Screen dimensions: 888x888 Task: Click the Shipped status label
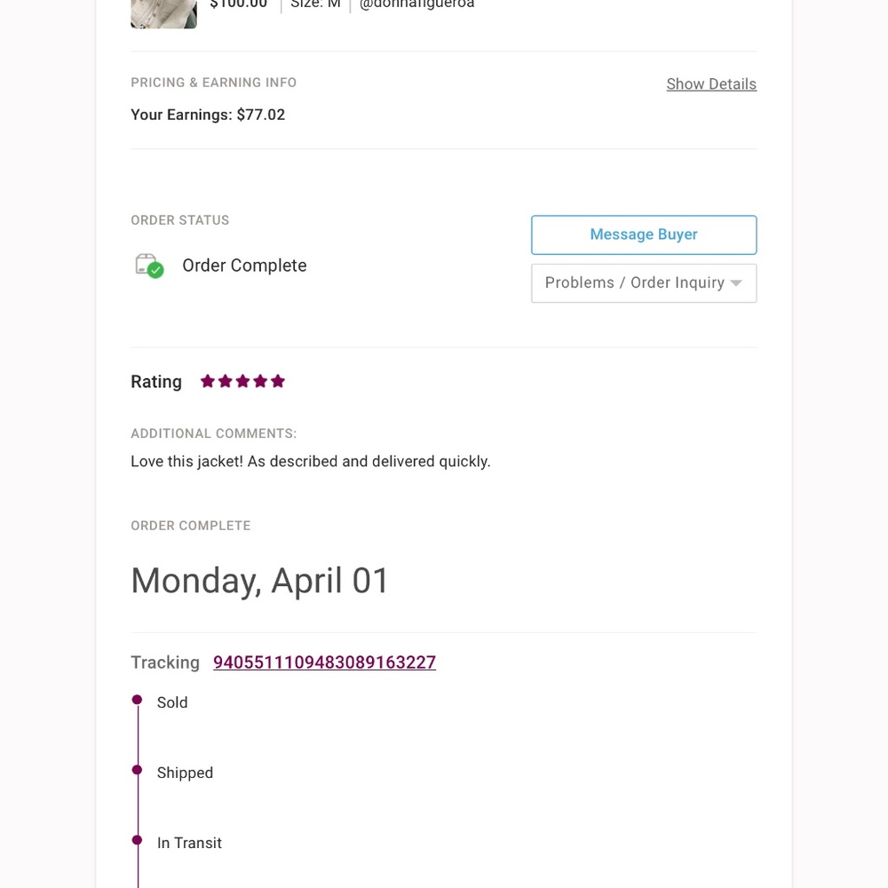(x=186, y=773)
